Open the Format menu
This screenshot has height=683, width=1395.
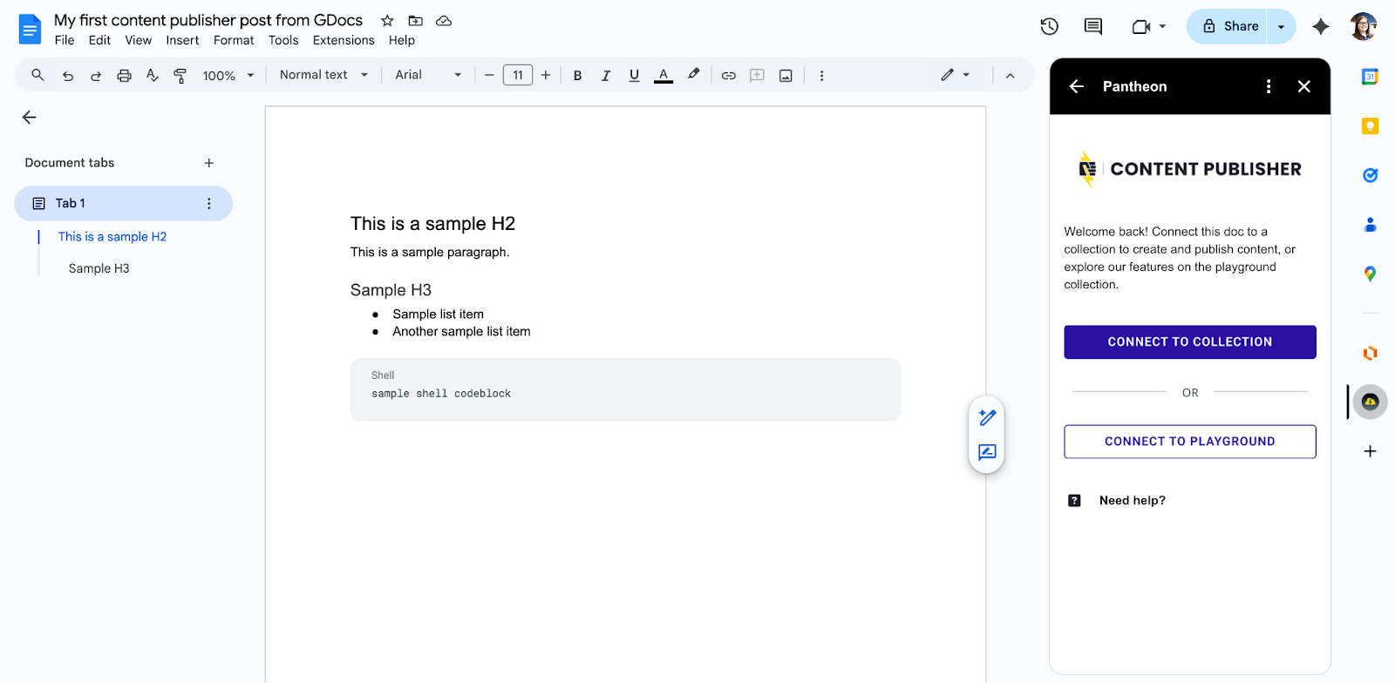234,40
